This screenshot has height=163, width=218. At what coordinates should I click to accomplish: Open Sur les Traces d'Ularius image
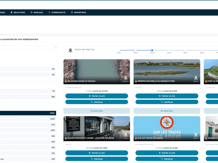[x=167, y=128]
